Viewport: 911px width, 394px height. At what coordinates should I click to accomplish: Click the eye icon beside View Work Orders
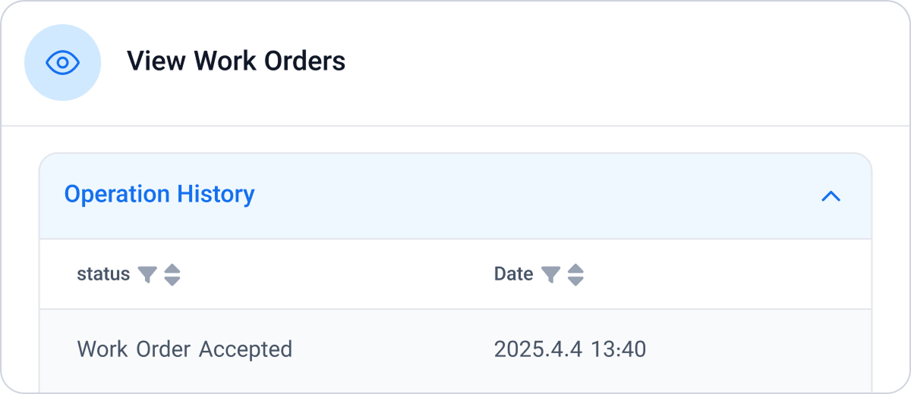tap(62, 62)
